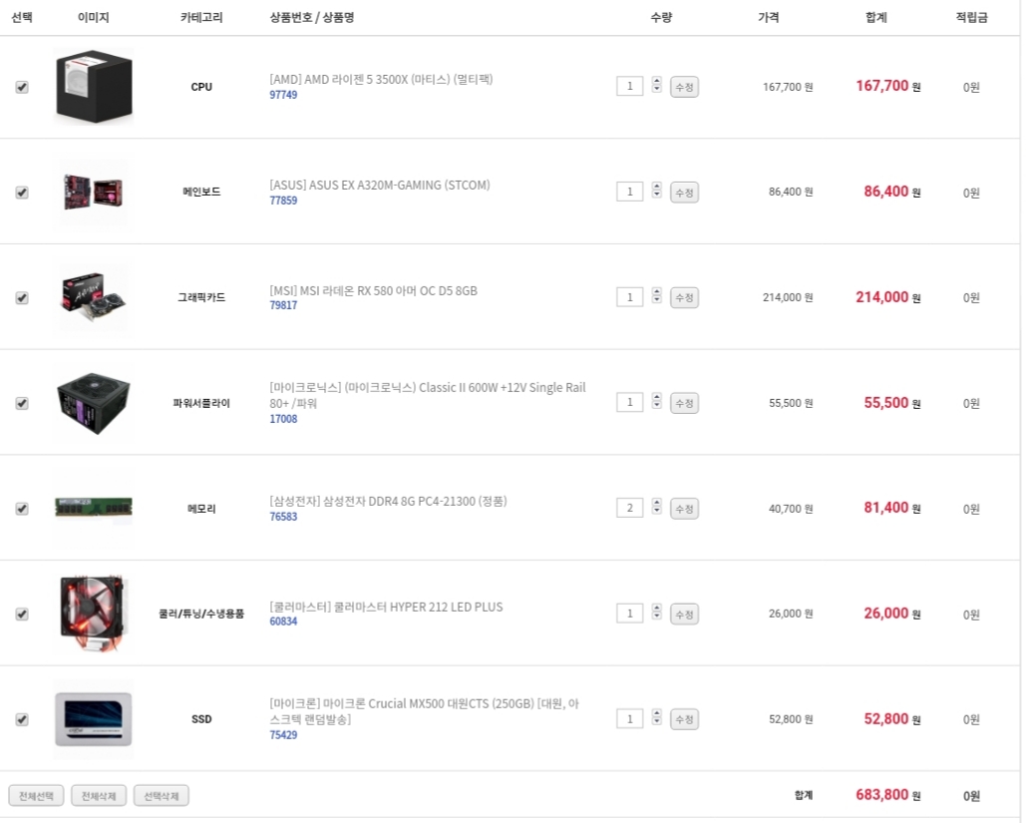Toggle the SSD row selection checkbox
This screenshot has width=1026, height=823.
[x=22, y=719]
